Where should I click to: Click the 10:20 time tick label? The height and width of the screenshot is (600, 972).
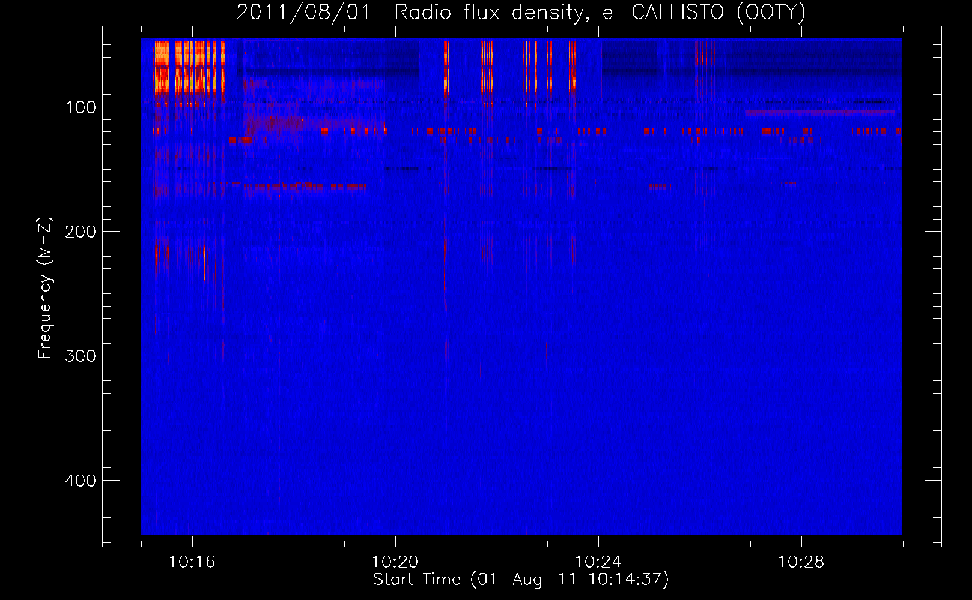click(395, 562)
